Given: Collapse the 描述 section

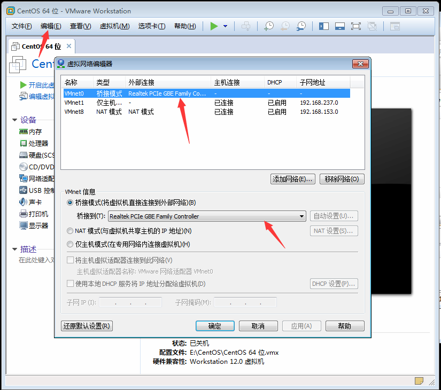Looking at the screenshot, I should tap(15, 249).
